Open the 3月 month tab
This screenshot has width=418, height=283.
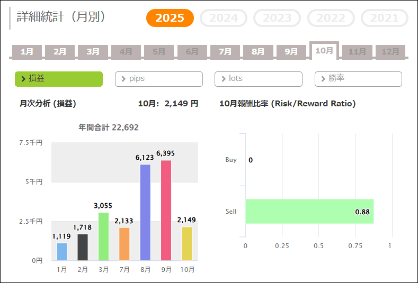pyautogui.click(x=93, y=52)
